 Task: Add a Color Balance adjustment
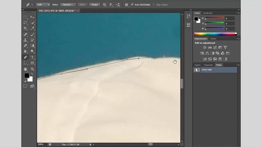point(207,53)
